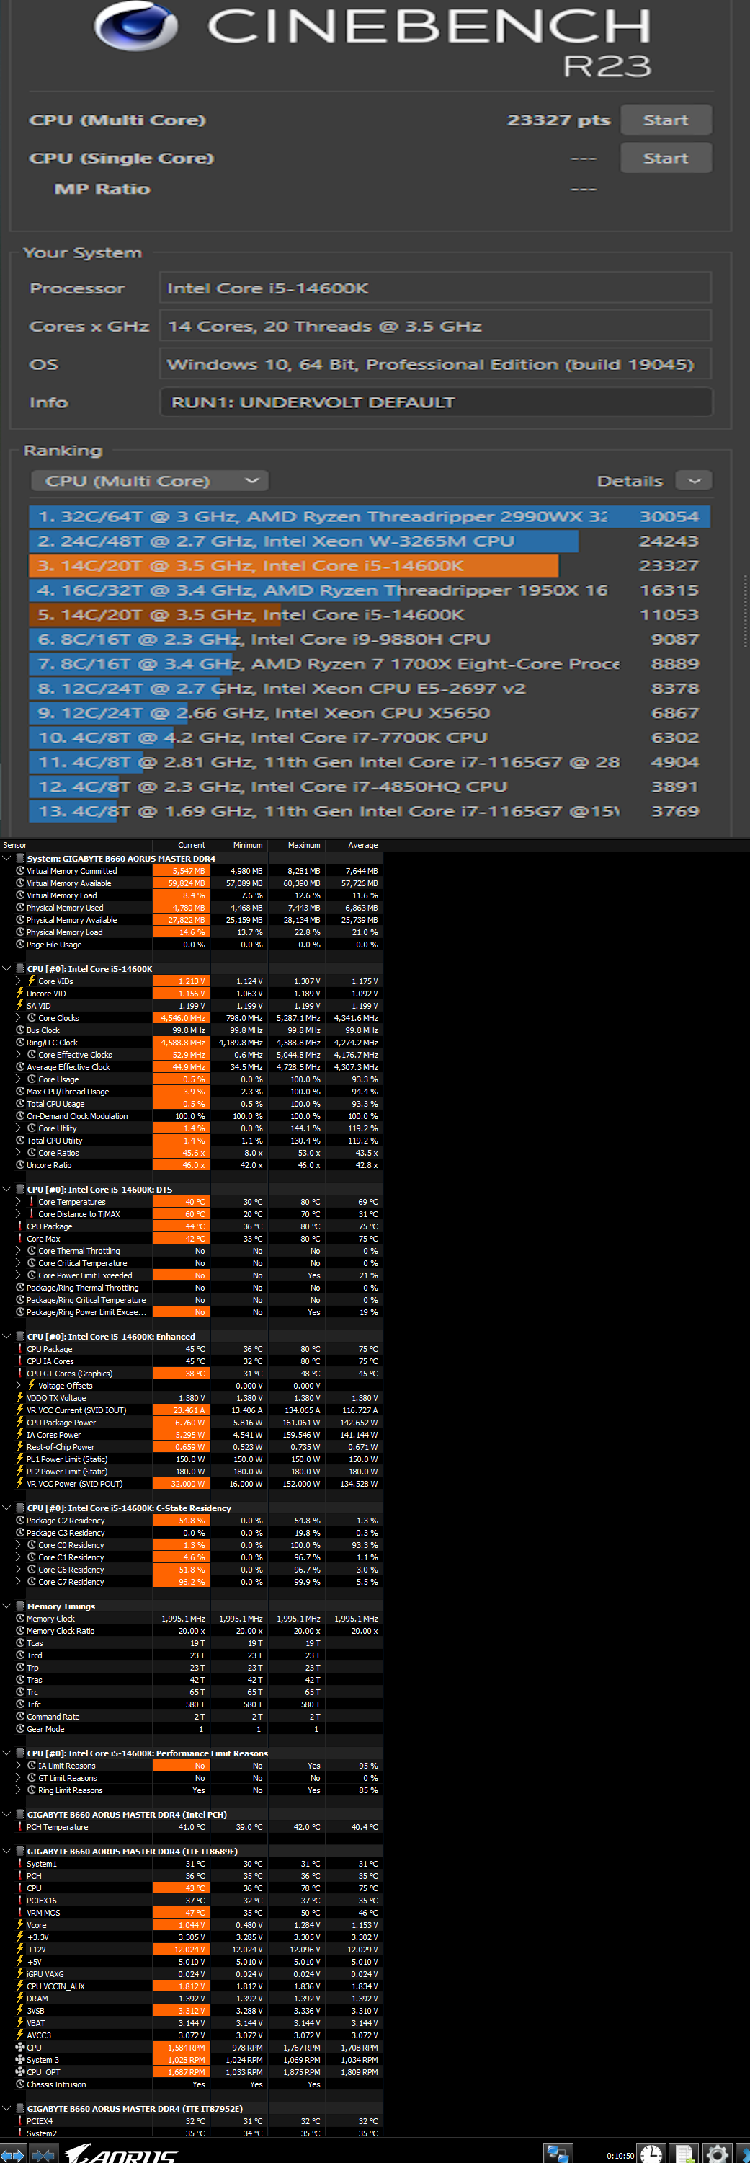
Task: Click the icon beside Uncore Ratio
Action: [x=20, y=1164]
